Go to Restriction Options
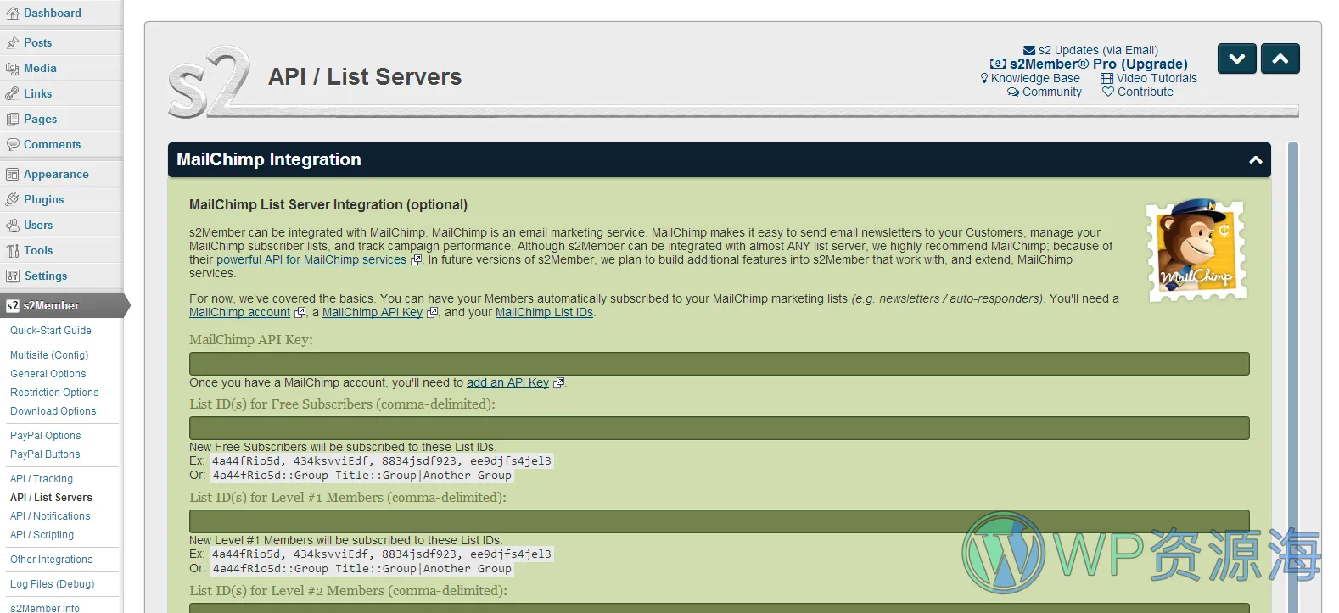Image resolution: width=1339 pixels, height=613 pixels. coord(54,393)
